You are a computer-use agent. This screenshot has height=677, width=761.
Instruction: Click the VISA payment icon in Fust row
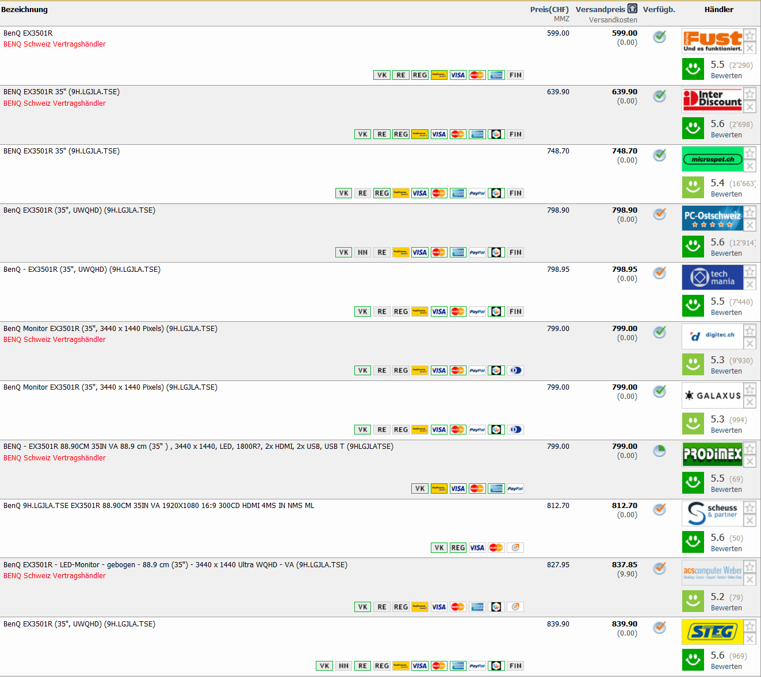[x=458, y=75]
